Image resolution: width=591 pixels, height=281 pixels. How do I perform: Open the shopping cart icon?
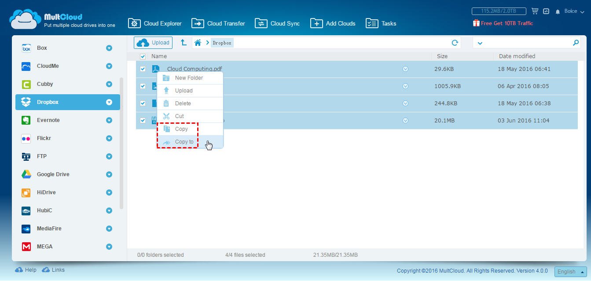pos(535,11)
